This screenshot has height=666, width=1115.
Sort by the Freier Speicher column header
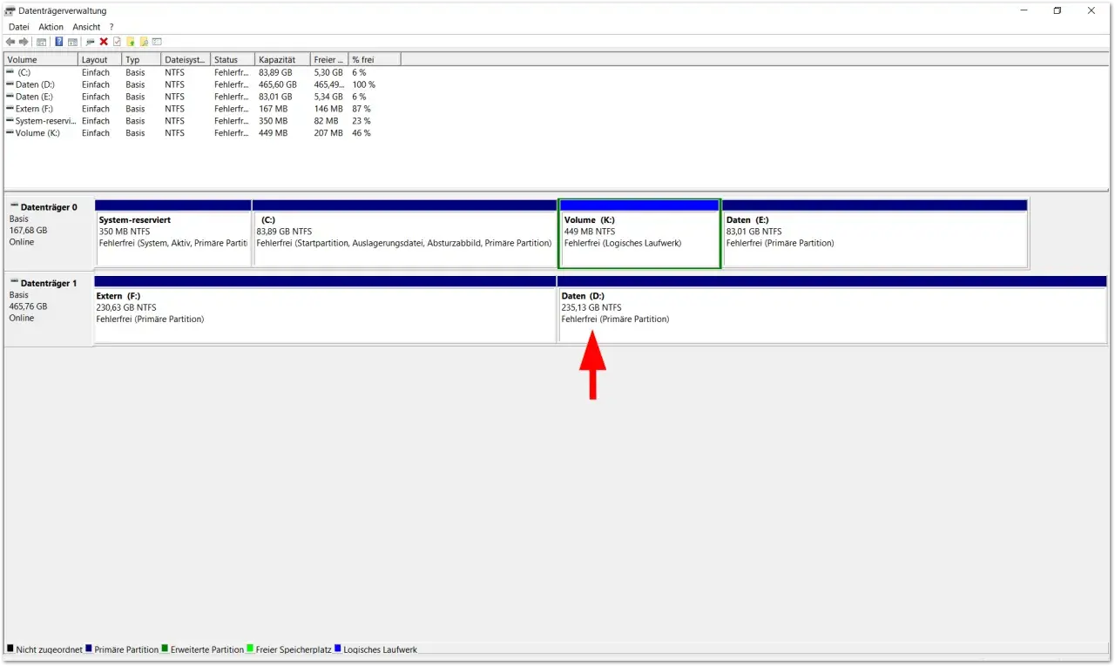[x=329, y=59]
